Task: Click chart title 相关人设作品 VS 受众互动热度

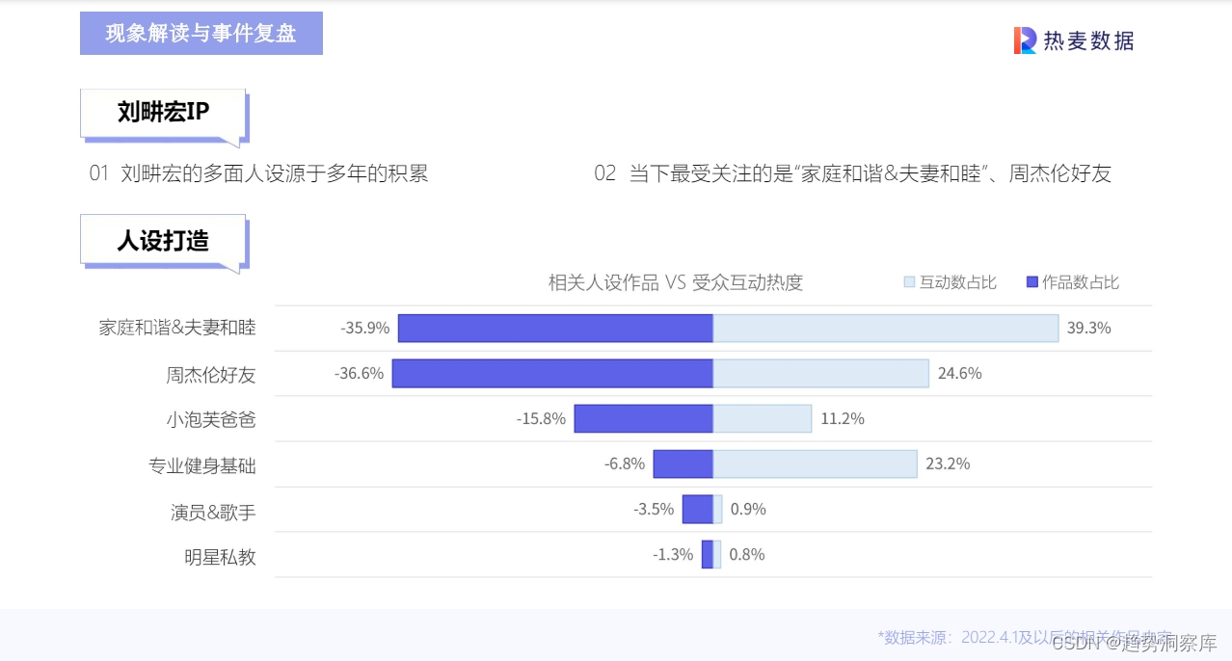Action: pos(676,282)
